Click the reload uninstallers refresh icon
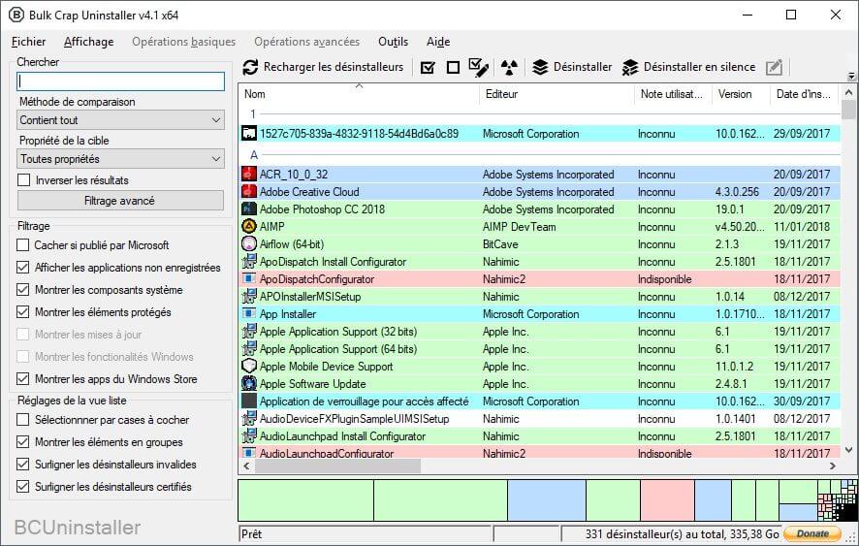 tap(250, 68)
